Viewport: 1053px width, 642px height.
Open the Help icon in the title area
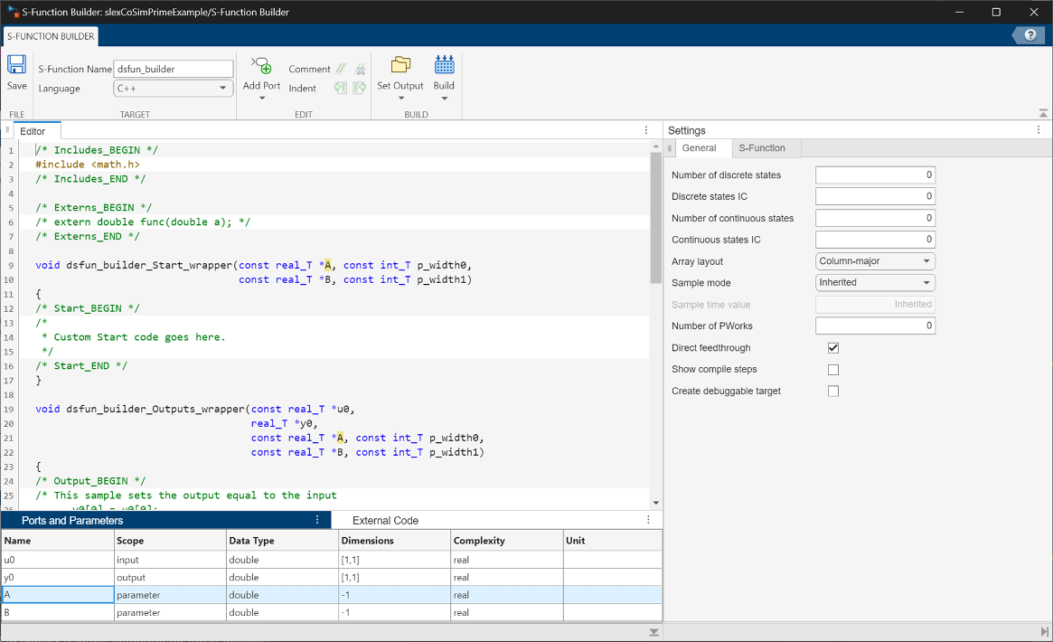pyautogui.click(x=1029, y=36)
